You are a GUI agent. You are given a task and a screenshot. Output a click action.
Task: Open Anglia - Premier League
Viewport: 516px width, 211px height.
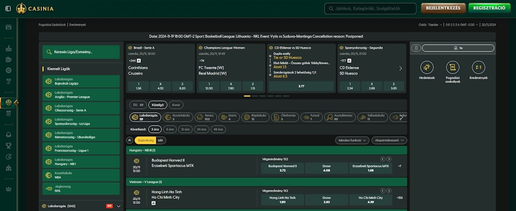(81, 95)
